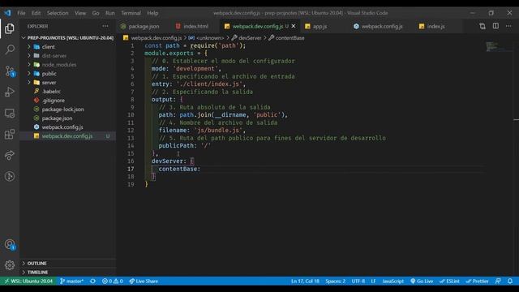The image size is (519, 292).
Task: Click the master branch in status bar
Action: [x=72, y=281]
